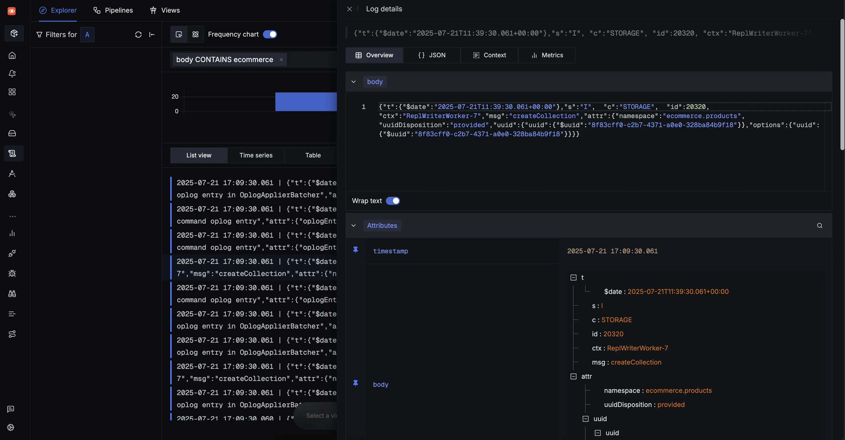Click the refresh filters icon
This screenshot has height=440, width=845.
coord(138,34)
